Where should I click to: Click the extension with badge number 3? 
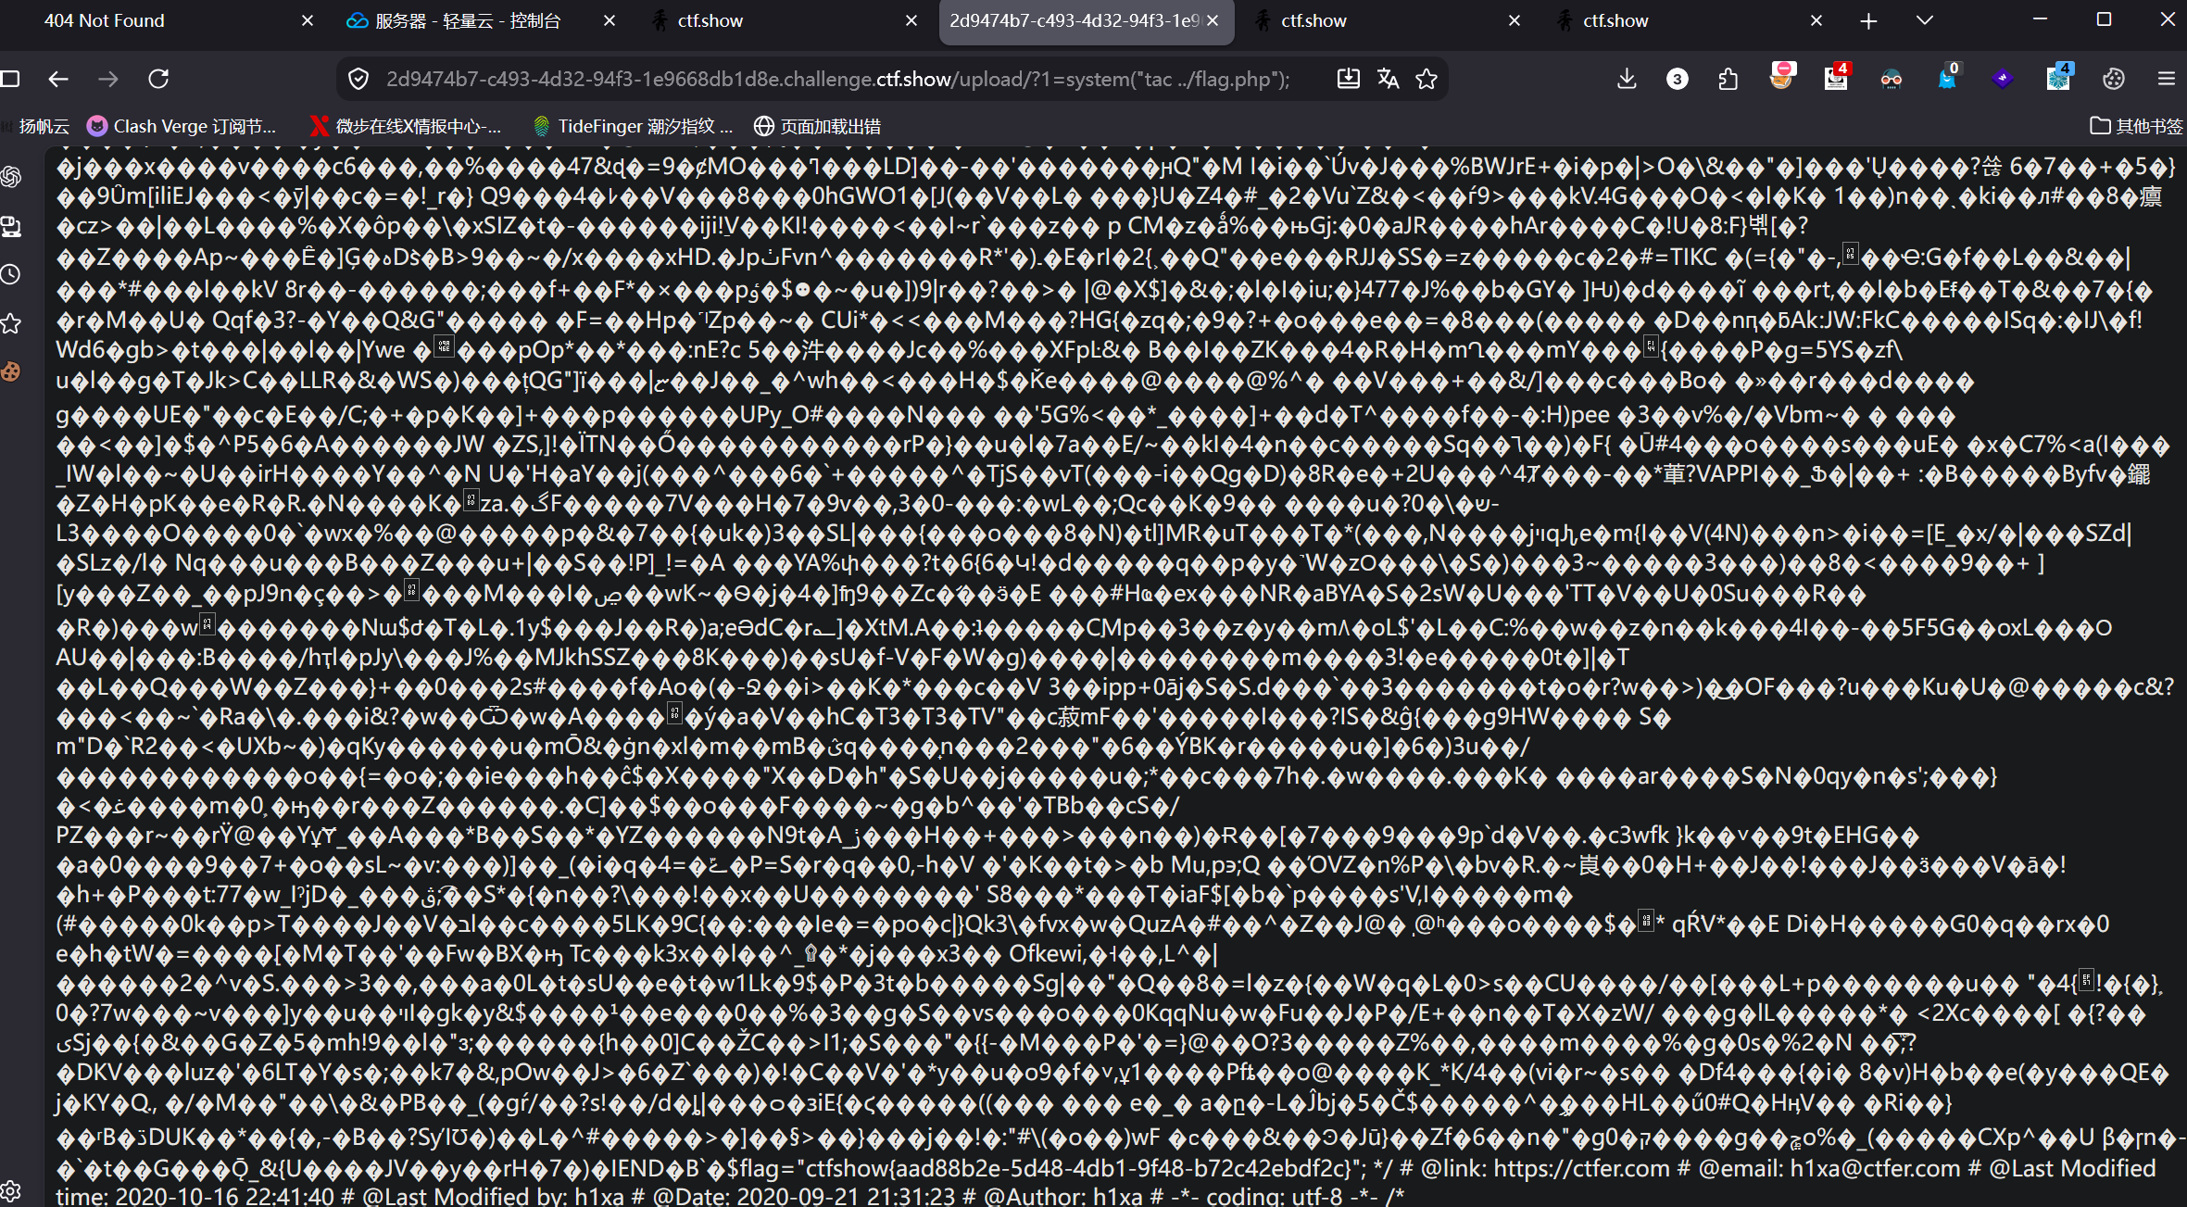(1677, 79)
